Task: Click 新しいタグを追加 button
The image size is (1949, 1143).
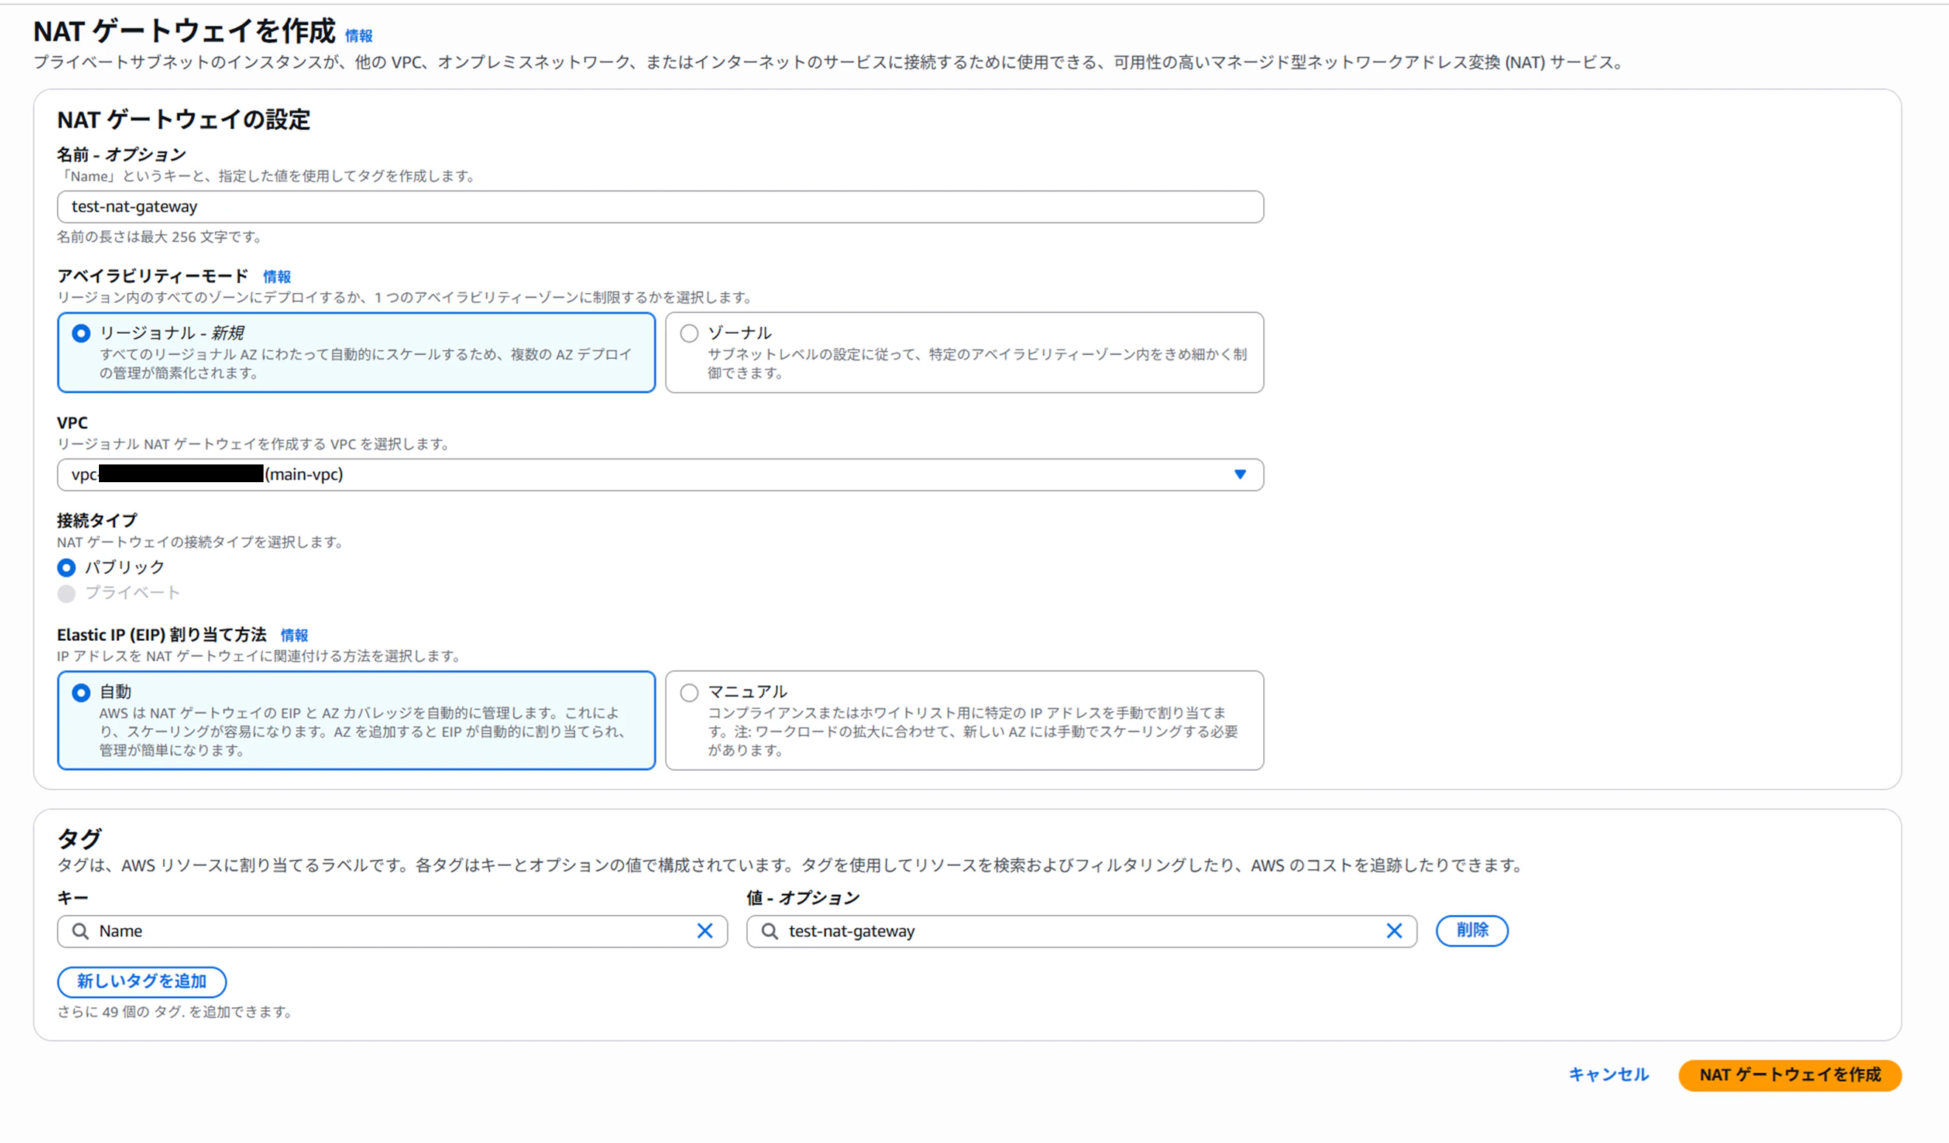Action: (142, 981)
